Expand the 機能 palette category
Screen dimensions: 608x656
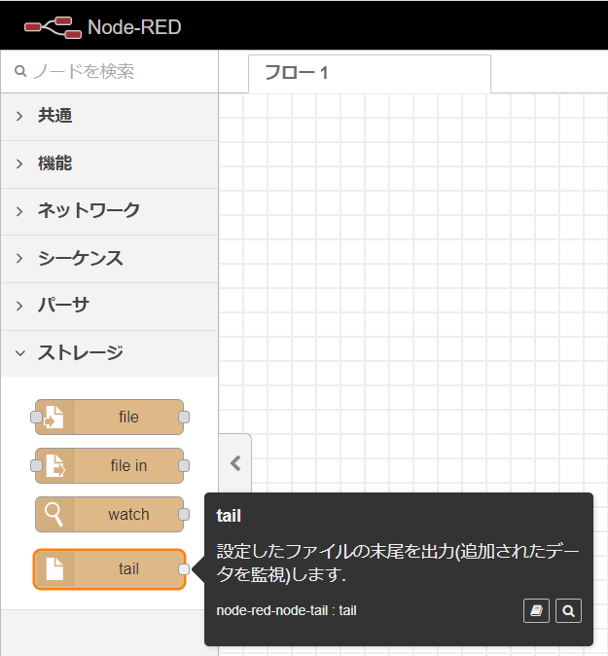(x=110, y=164)
